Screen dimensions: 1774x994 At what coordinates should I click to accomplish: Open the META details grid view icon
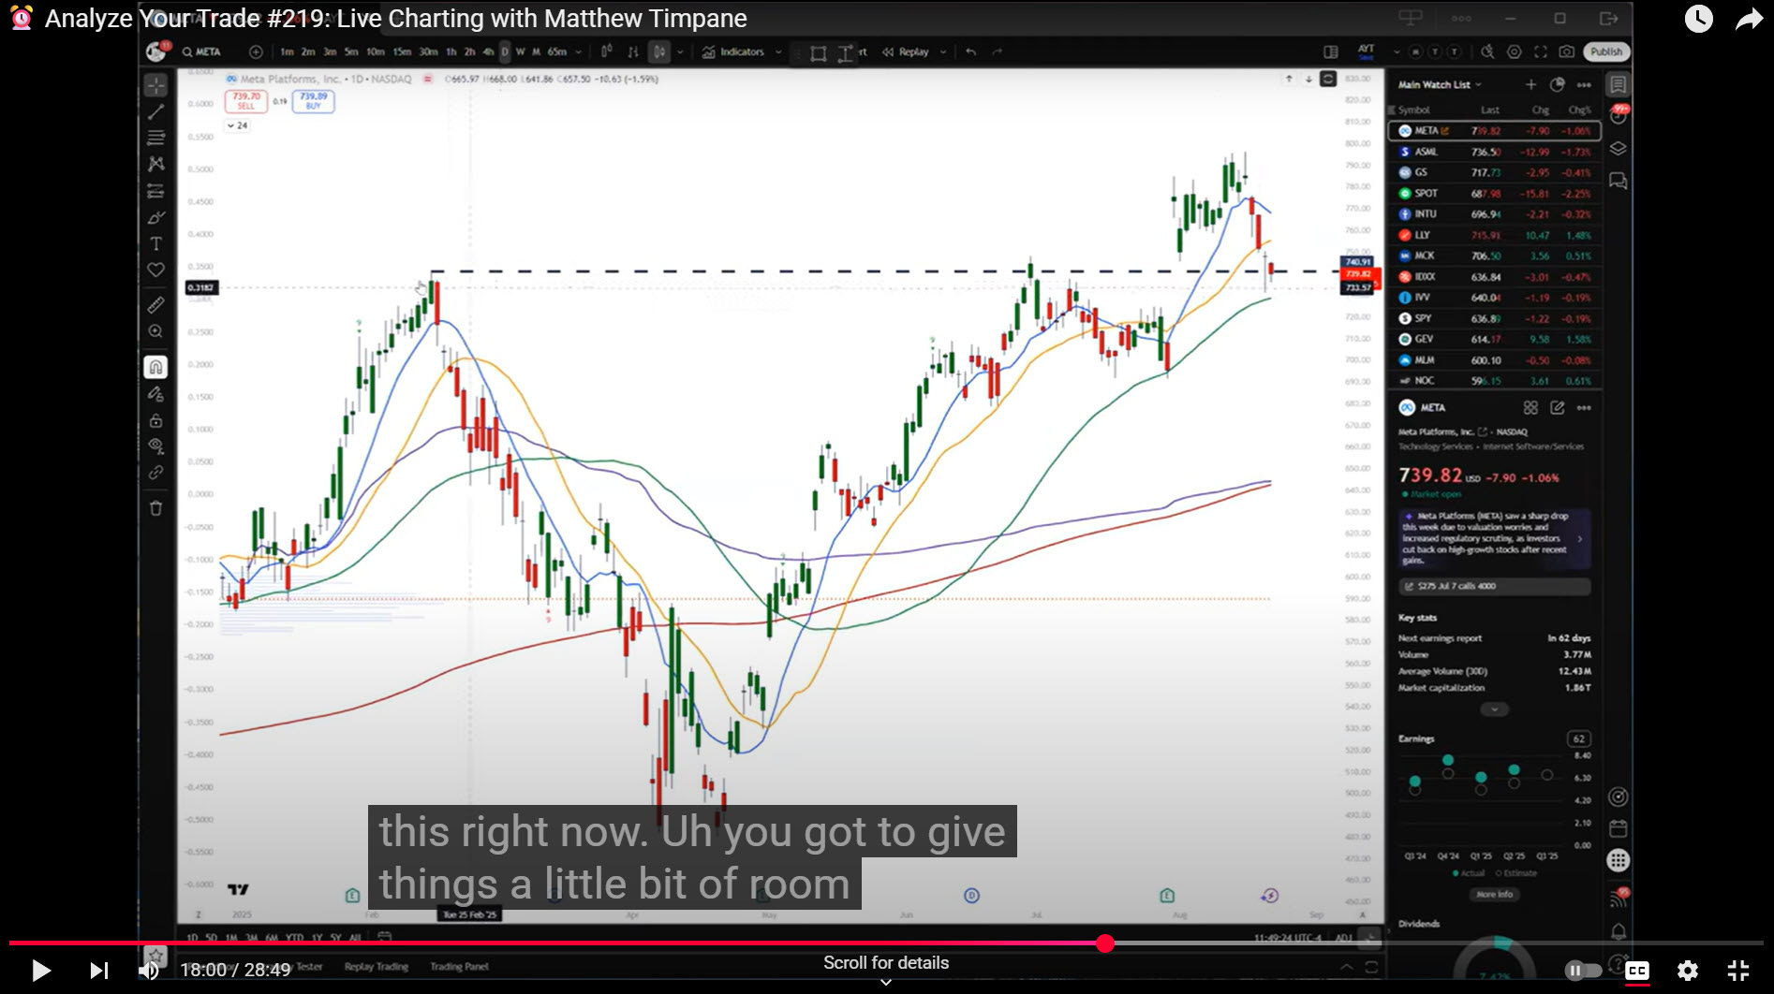click(x=1530, y=407)
